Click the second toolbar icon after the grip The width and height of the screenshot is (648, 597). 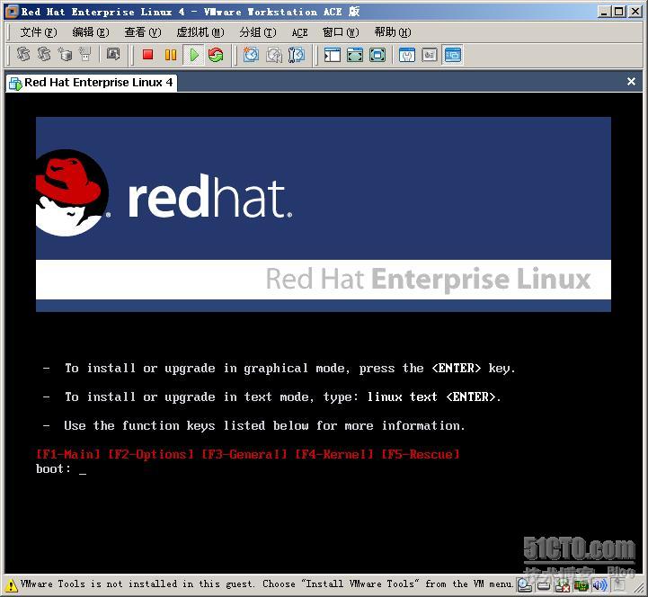(44, 54)
